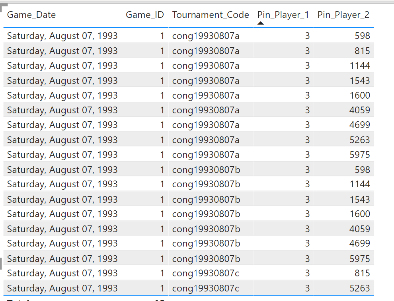Click the first row's Game_Date cell

click(x=62, y=36)
